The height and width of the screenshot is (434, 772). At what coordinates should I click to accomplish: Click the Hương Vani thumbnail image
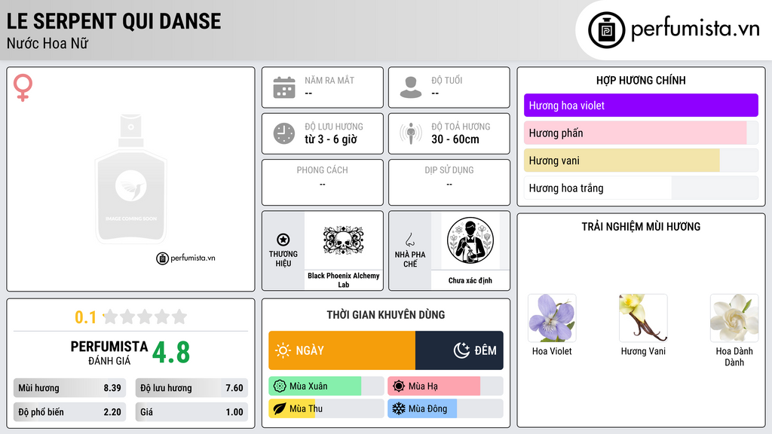point(643,319)
